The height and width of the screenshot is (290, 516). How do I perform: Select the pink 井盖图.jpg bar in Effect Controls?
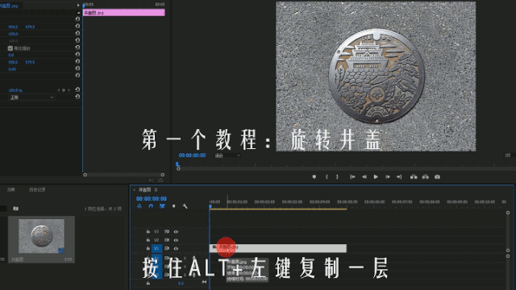pyautogui.click(x=123, y=13)
